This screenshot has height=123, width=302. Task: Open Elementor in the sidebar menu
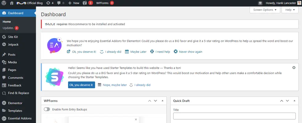click(x=15, y=103)
